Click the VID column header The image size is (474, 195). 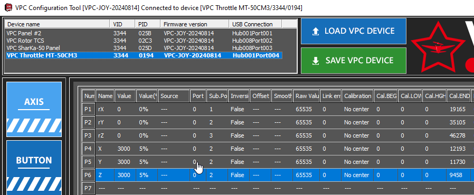tap(122, 24)
